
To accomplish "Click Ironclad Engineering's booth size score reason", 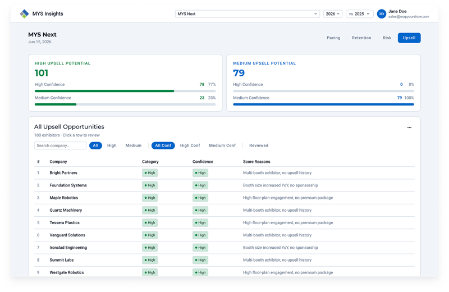I will (x=280, y=248).
